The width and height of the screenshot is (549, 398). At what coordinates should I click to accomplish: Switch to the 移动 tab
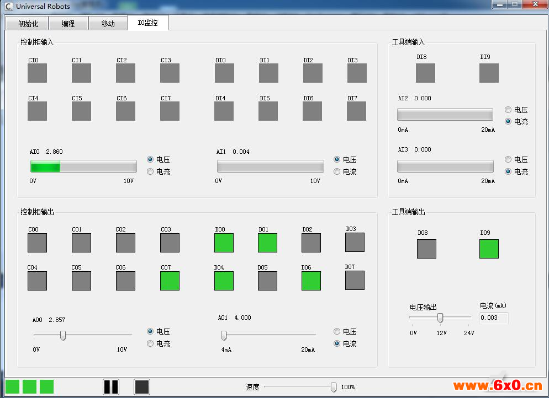coord(108,23)
